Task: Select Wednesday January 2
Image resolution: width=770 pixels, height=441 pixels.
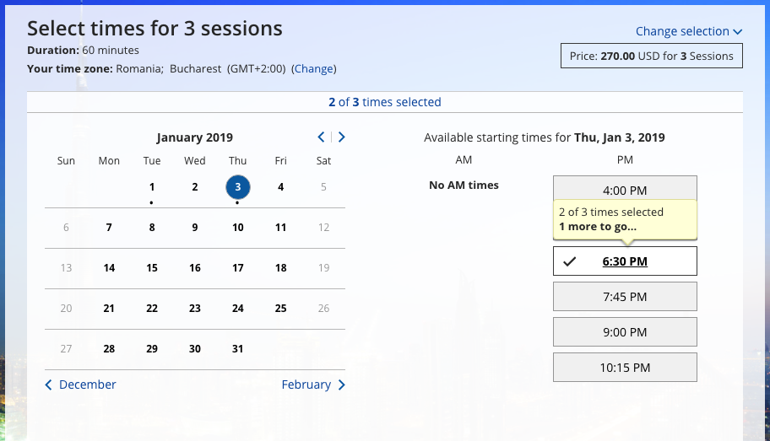Action: coord(195,187)
